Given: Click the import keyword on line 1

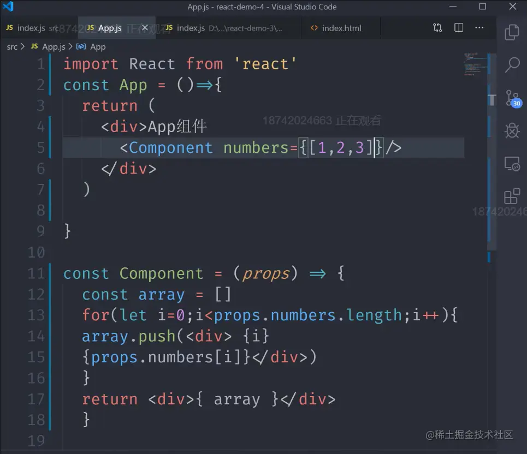Looking at the screenshot, I should click(x=91, y=64).
